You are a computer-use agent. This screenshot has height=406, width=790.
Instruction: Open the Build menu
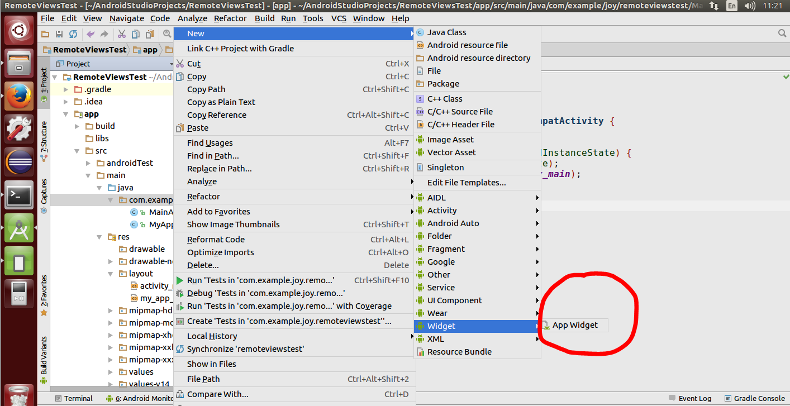tap(265, 18)
